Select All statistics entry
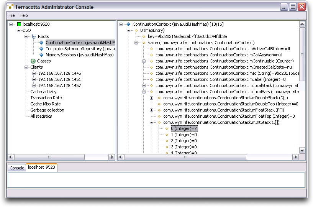 (41, 116)
